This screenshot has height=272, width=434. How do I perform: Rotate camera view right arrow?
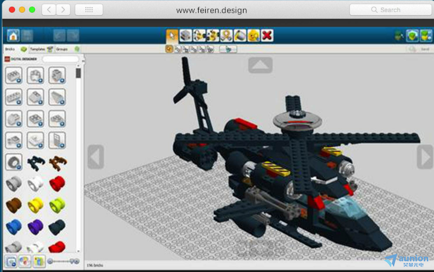[x=425, y=157]
